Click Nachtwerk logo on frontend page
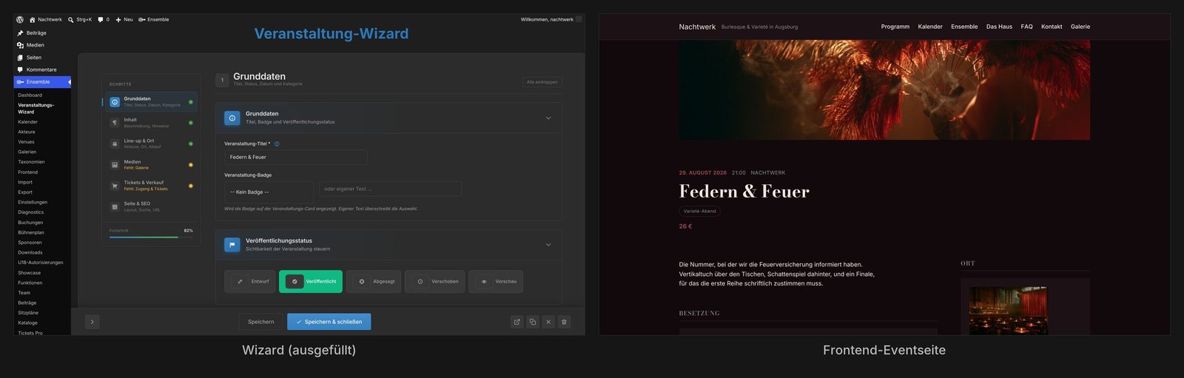 point(697,27)
